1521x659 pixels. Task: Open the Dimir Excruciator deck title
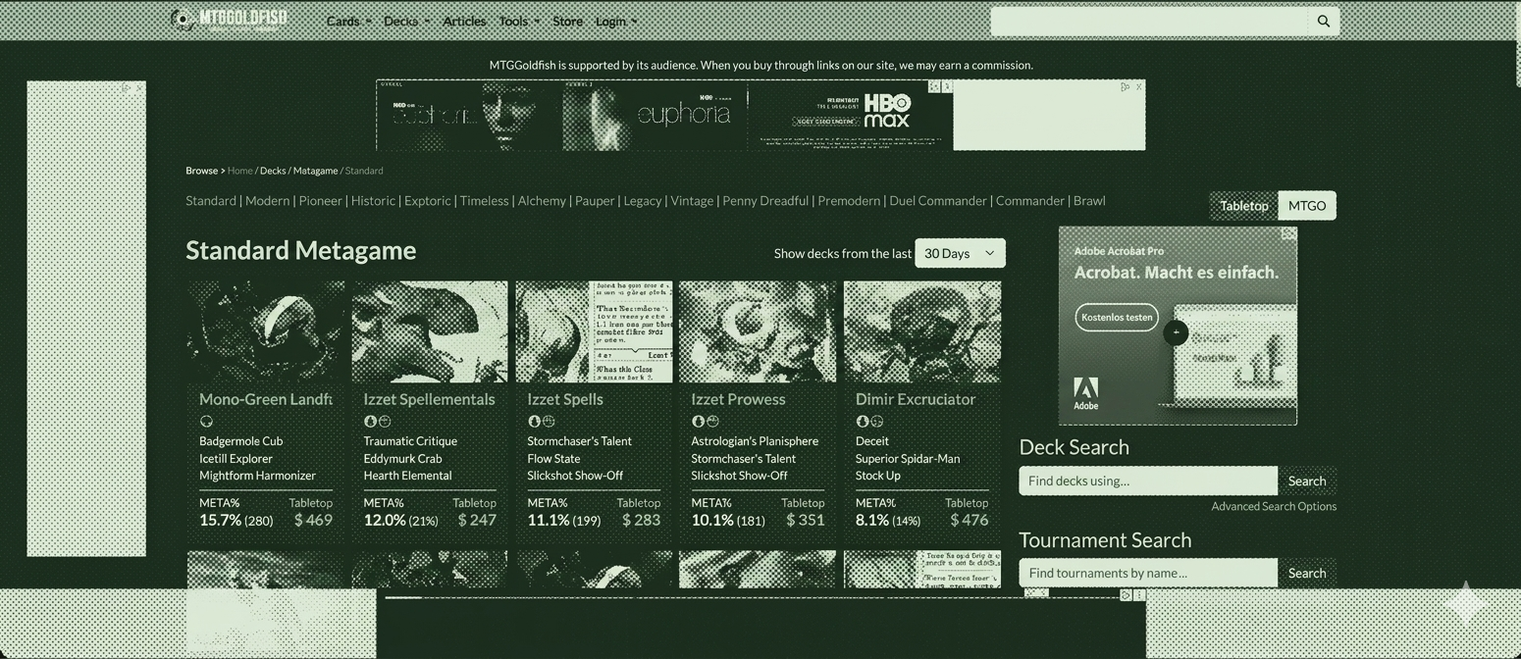coord(916,399)
